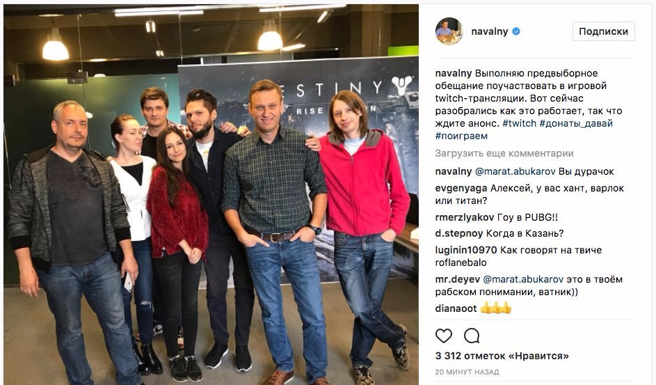This screenshot has width=656, height=385.
Task: Open comment field via speech bubble icon
Action: [472, 336]
